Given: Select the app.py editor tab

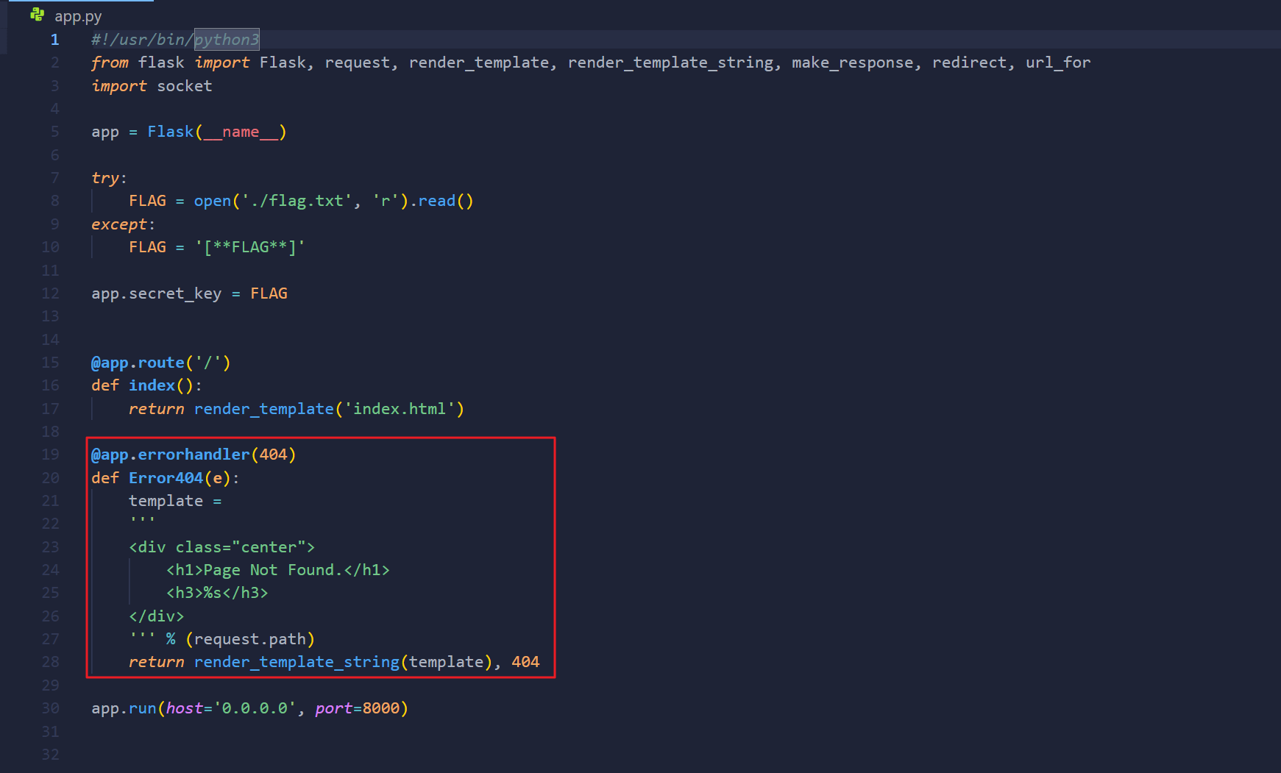Looking at the screenshot, I should click(x=77, y=16).
